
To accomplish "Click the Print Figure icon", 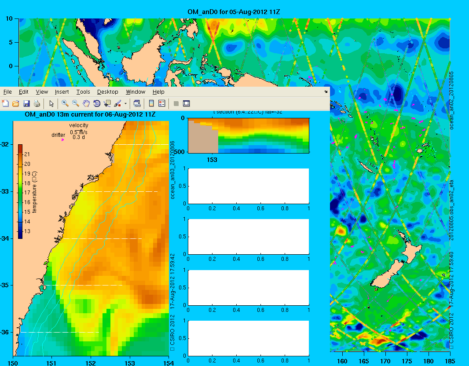I will 37,103.
